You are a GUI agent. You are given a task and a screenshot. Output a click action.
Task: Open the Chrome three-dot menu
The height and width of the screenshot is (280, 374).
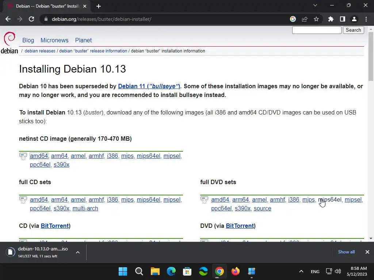(x=366, y=19)
